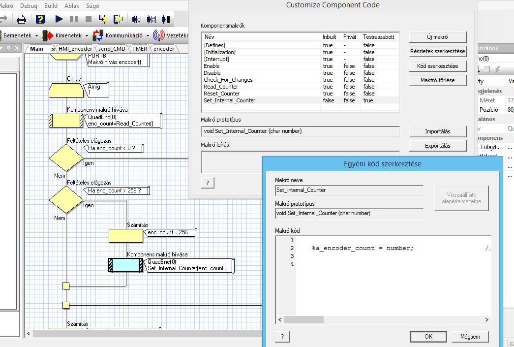Select the [Interrupt] macro row
Screen dimensions: 514x347
click(x=300, y=59)
